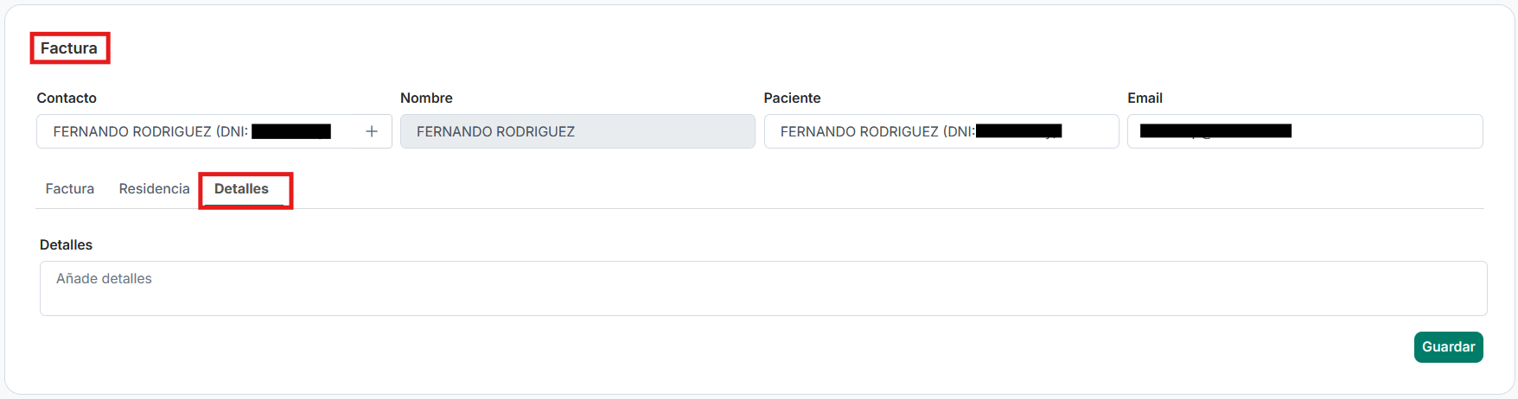Click the Nombre field label
This screenshot has width=1518, height=399.
click(x=426, y=98)
